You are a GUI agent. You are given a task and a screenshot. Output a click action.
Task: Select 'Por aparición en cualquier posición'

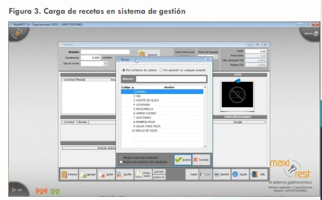(x=183, y=70)
